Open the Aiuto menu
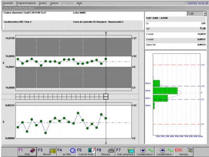209x157 pixels. [79, 3]
